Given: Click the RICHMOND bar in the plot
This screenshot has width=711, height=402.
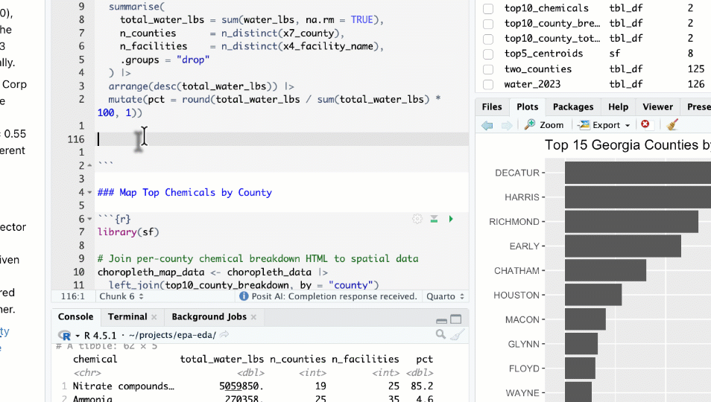Looking at the screenshot, I should coord(631,221).
